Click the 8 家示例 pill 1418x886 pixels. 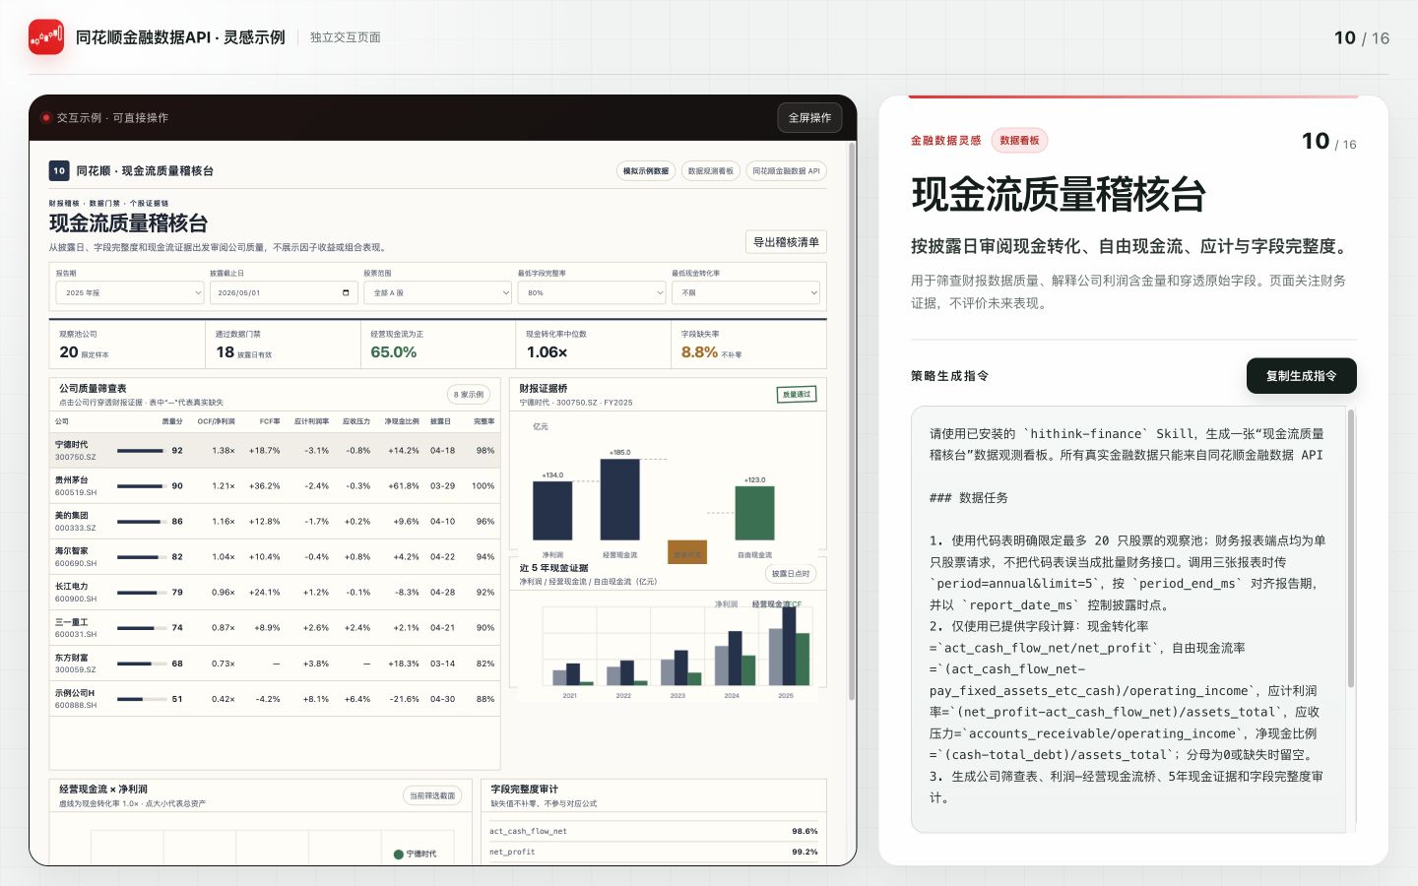(x=469, y=395)
